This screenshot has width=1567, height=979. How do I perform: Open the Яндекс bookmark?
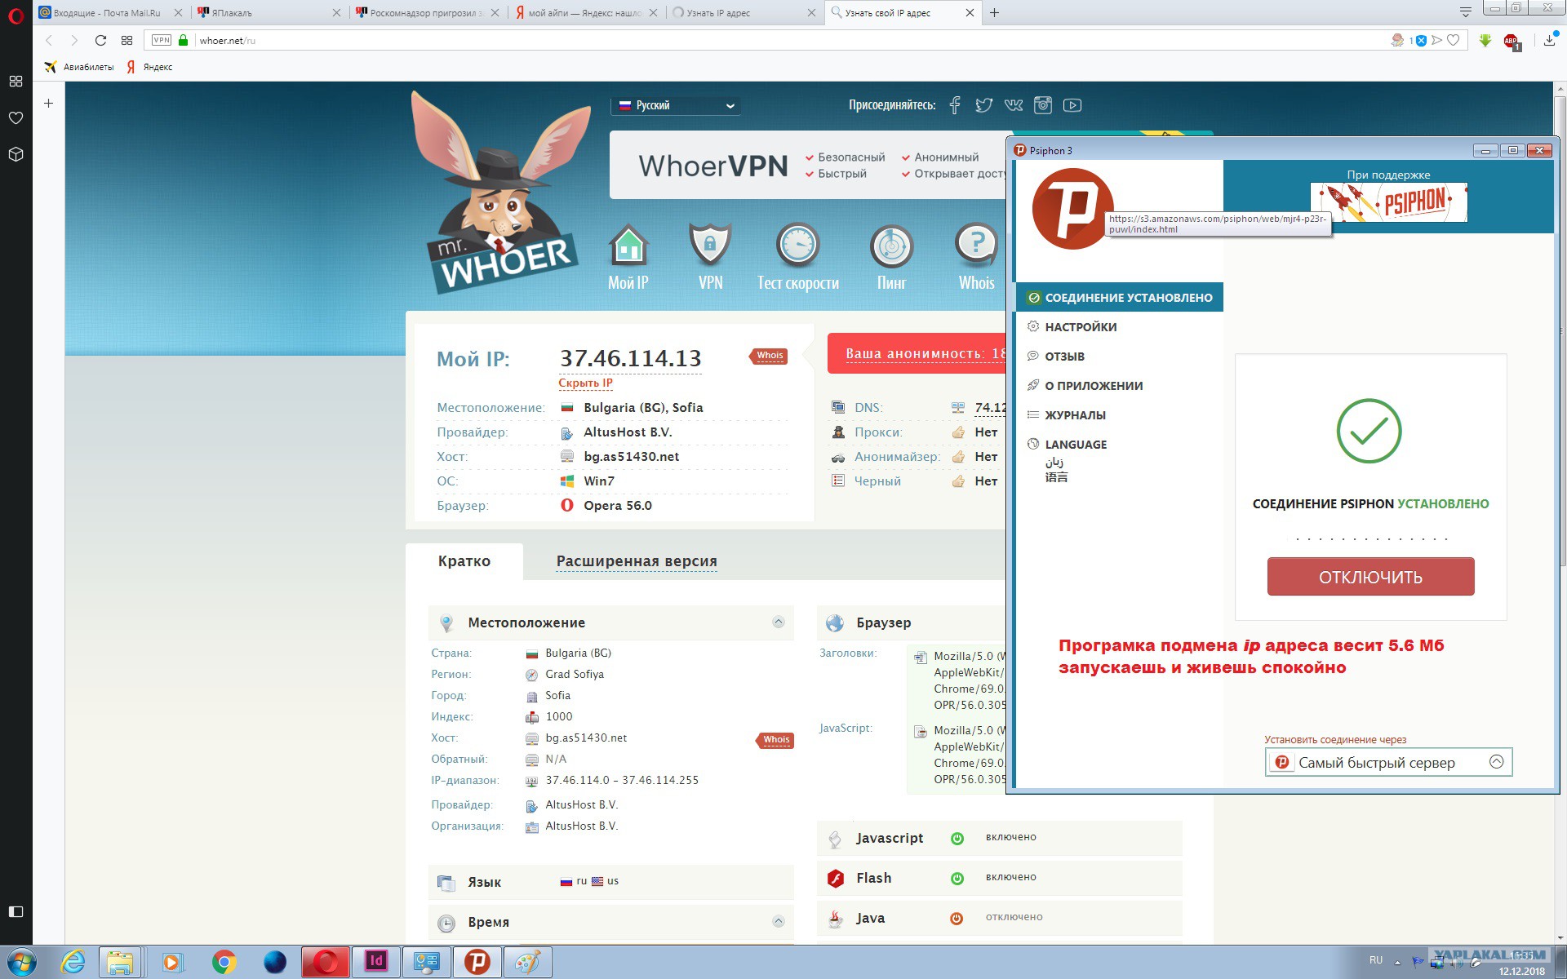click(x=150, y=67)
